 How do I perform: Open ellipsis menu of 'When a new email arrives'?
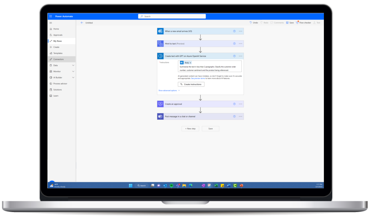click(x=241, y=31)
